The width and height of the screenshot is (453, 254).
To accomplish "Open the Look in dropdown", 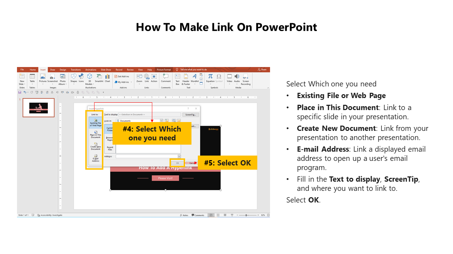I will (161, 121).
